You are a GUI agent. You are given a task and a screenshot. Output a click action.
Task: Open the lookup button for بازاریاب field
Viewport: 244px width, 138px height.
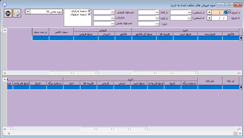click(x=113, y=18)
